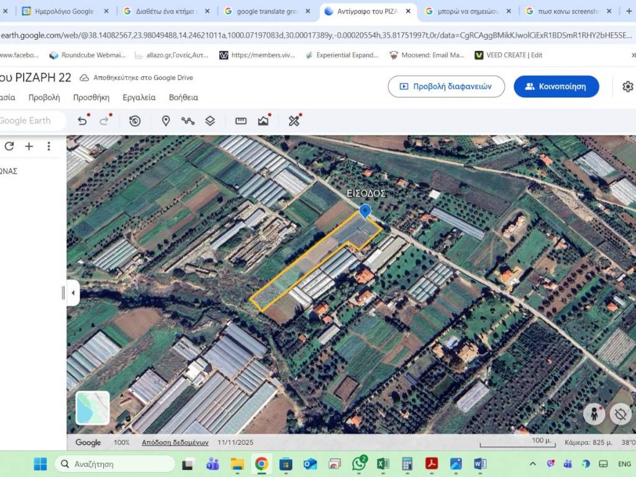Image resolution: width=636 pixels, height=477 pixels.
Task: Click the Κοινοποίηση share button
Action: tap(556, 86)
